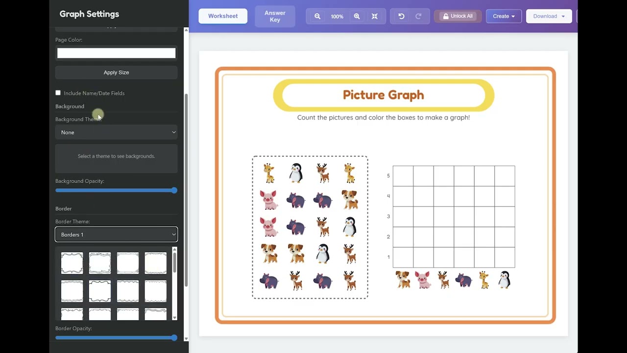The height and width of the screenshot is (353, 627).
Task: Open the Border Theme dropdown
Action: click(116, 234)
